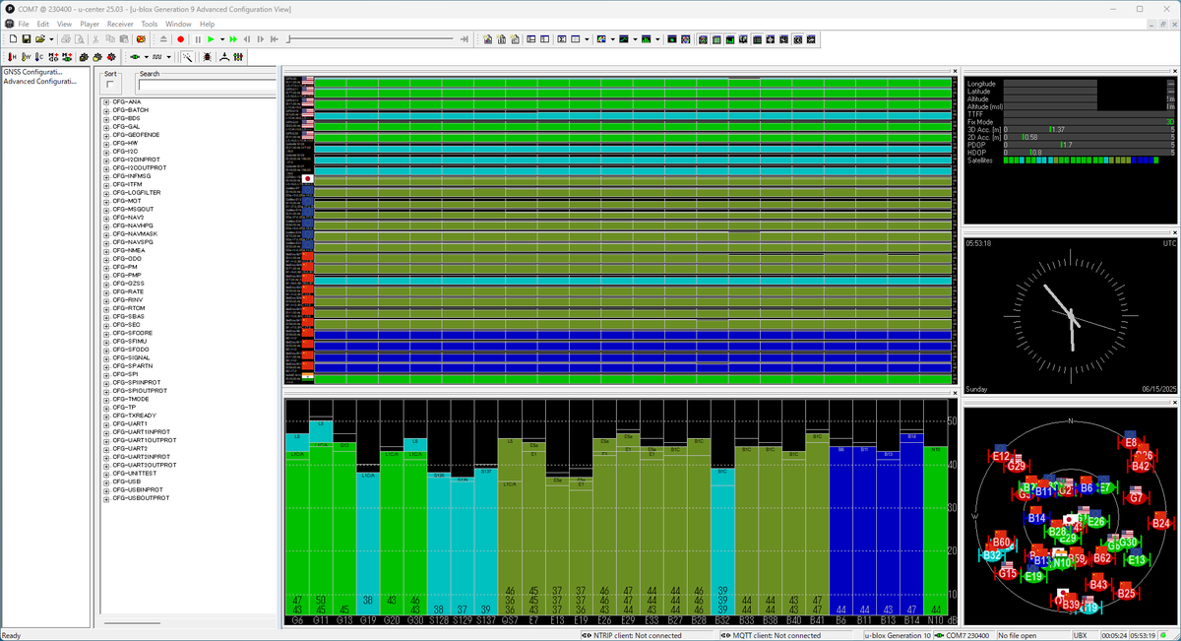Click the Eject toolbar button
Image resolution: width=1181 pixels, height=641 pixels.
click(x=163, y=39)
